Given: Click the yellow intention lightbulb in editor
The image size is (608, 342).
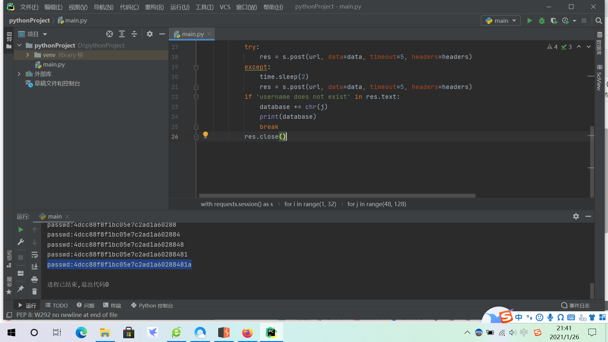Looking at the screenshot, I should [206, 135].
